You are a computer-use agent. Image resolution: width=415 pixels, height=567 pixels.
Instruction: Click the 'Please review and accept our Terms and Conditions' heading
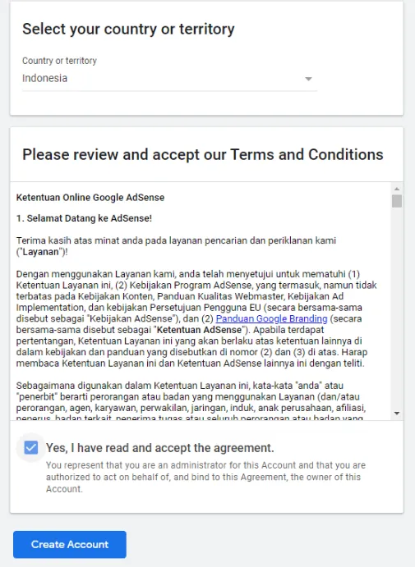point(203,154)
